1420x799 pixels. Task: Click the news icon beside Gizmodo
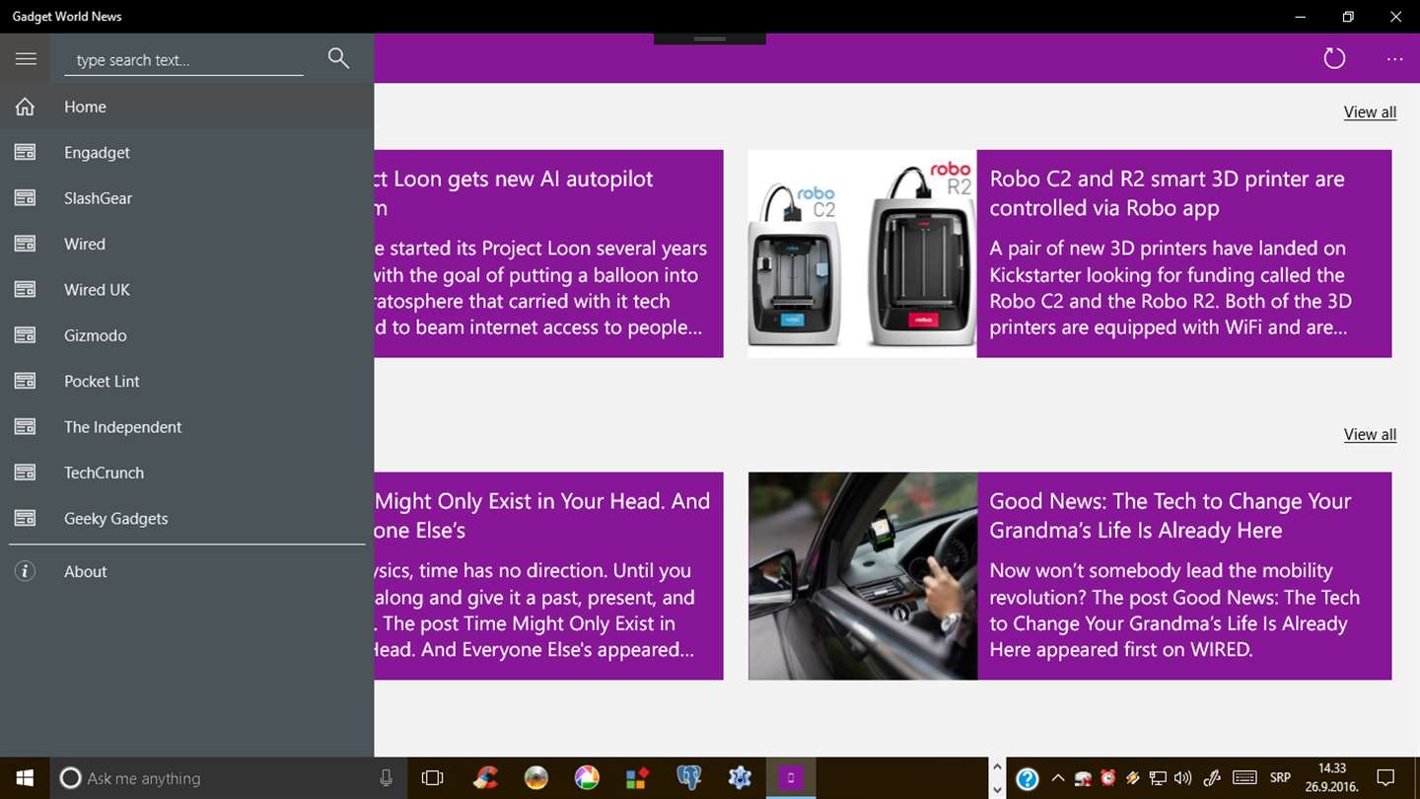[26, 335]
